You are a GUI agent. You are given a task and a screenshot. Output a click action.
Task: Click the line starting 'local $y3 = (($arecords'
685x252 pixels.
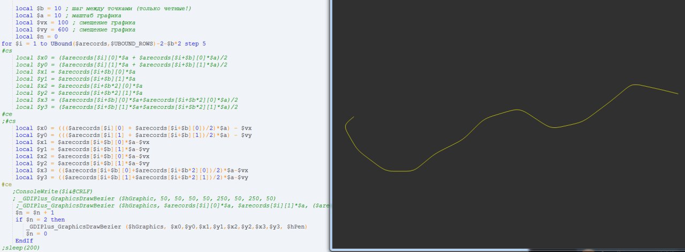[132, 177]
